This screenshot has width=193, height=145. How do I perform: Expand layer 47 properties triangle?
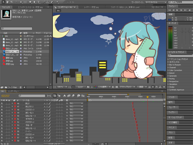pyautogui.click(x=12, y=106)
